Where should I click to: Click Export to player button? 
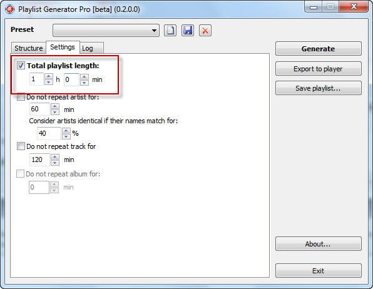[319, 69]
